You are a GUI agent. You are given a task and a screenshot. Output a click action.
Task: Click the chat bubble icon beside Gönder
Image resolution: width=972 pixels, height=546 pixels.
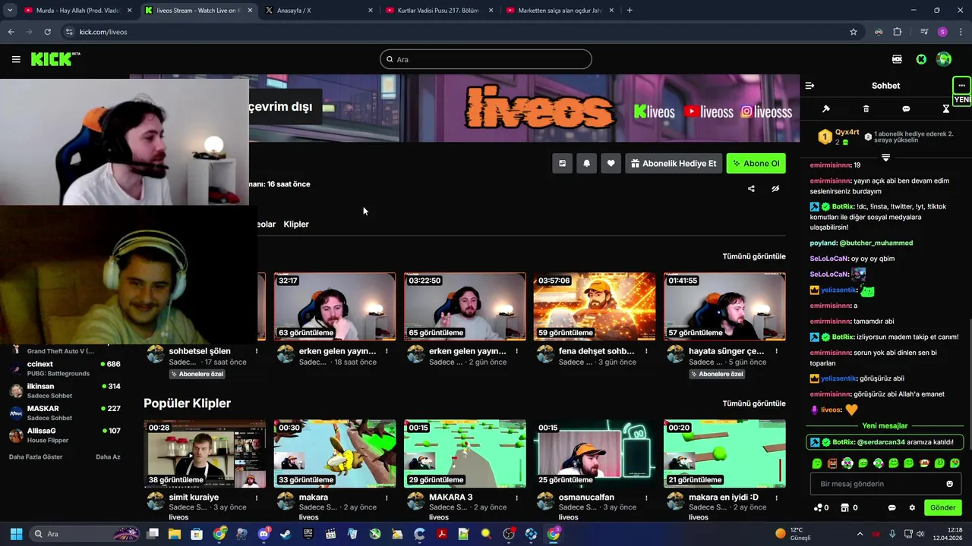pos(892,508)
